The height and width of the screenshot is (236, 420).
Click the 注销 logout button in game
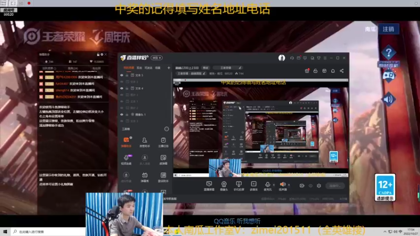click(x=388, y=29)
